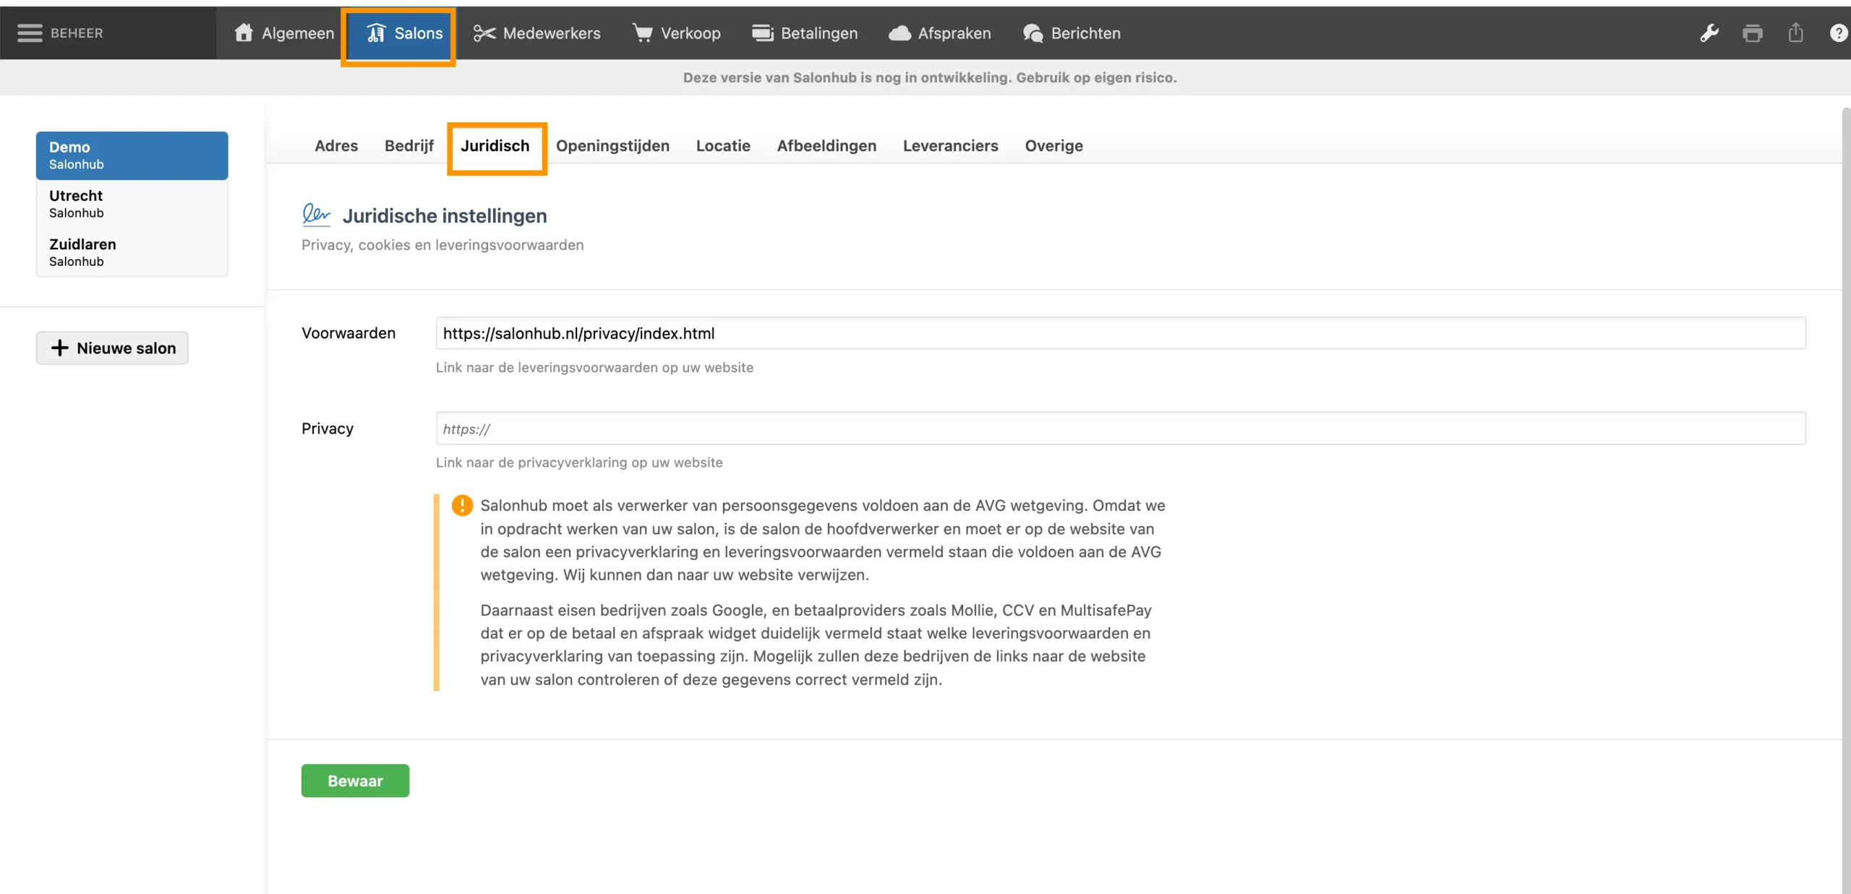Click into the Privacy URL field
The width and height of the screenshot is (1851, 894).
[1120, 429]
